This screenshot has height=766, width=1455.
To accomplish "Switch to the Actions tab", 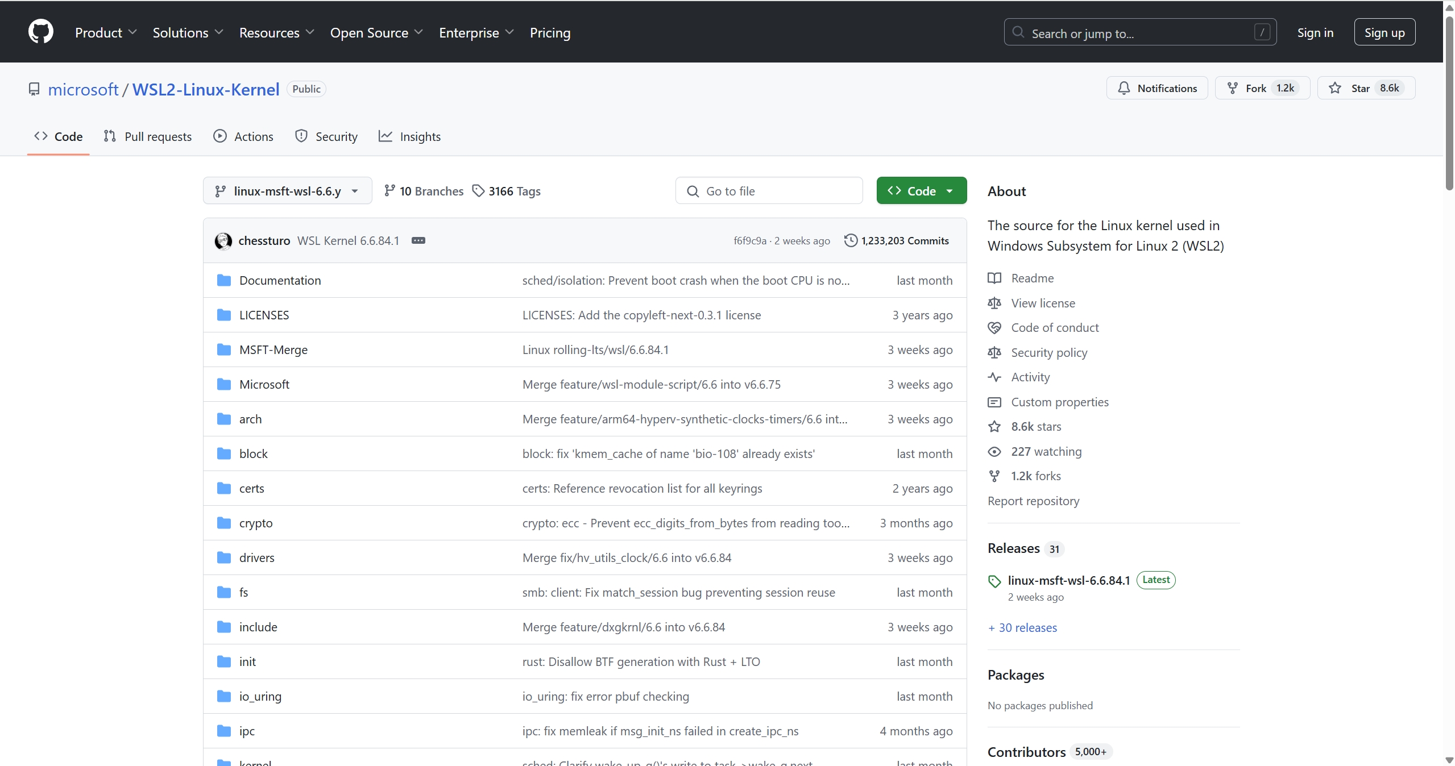I will point(243,136).
